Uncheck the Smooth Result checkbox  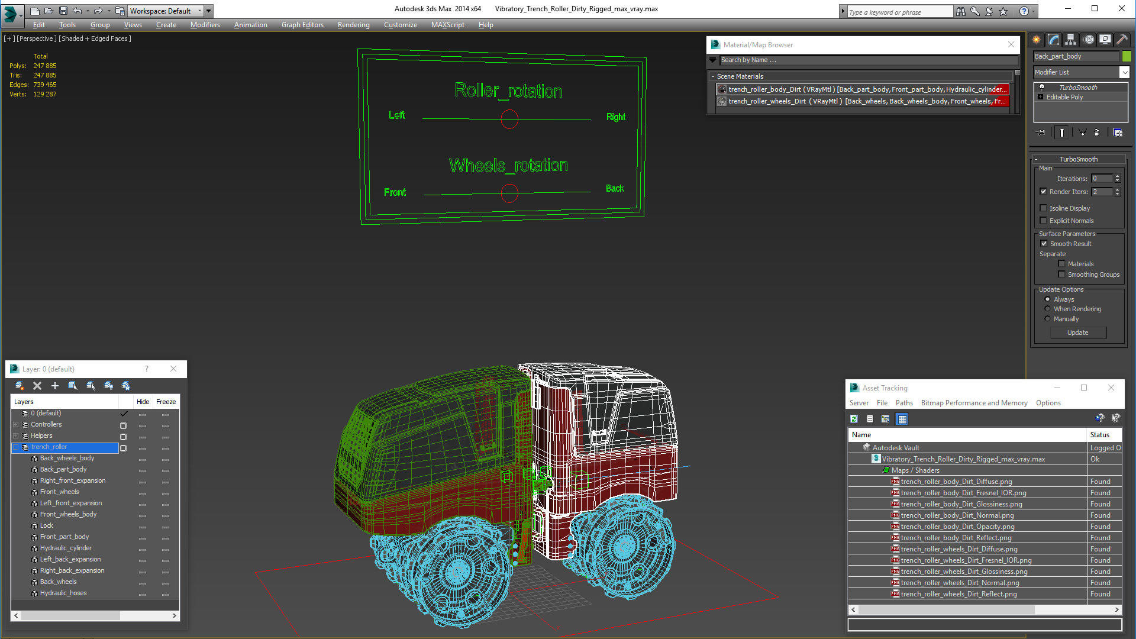1044,244
